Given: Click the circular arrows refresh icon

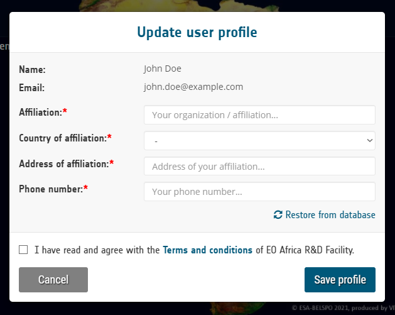Looking at the screenshot, I should (278, 215).
